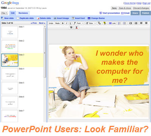
Task: Click the Undo button
Action: click(51, 23)
